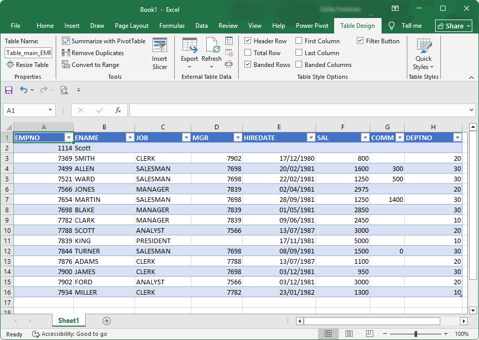Open the Quick Styles gallery

pyautogui.click(x=423, y=54)
